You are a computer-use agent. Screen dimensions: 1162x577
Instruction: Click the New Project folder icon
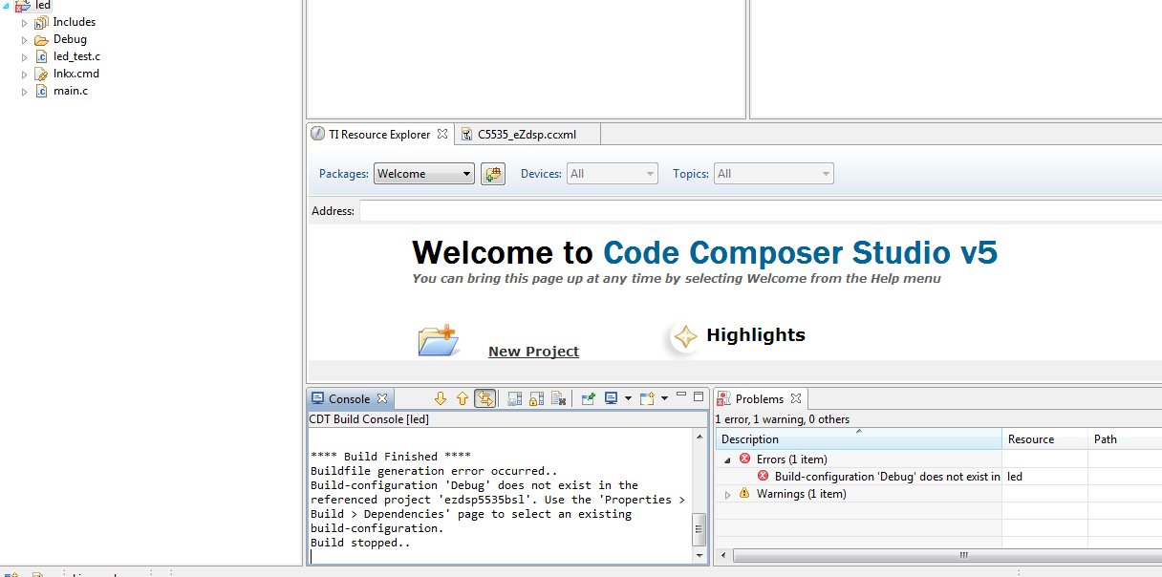pyautogui.click(x=438, y=340)
